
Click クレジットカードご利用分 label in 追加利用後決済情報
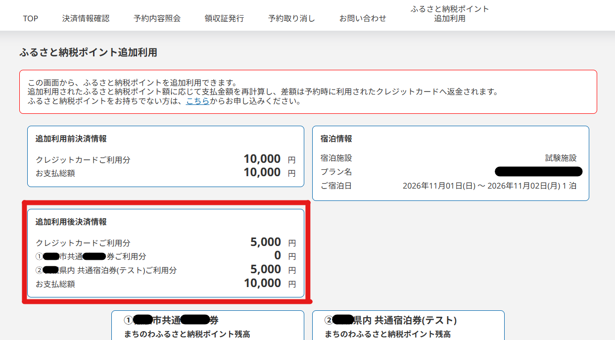[83, 243]
